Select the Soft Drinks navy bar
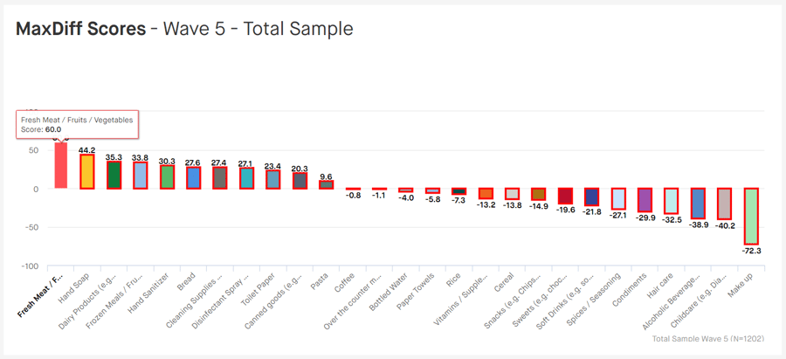This screenshot has width=786, height=359. click(591, 197)
